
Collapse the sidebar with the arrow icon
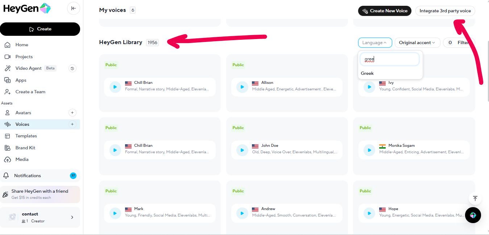[74, 8]
